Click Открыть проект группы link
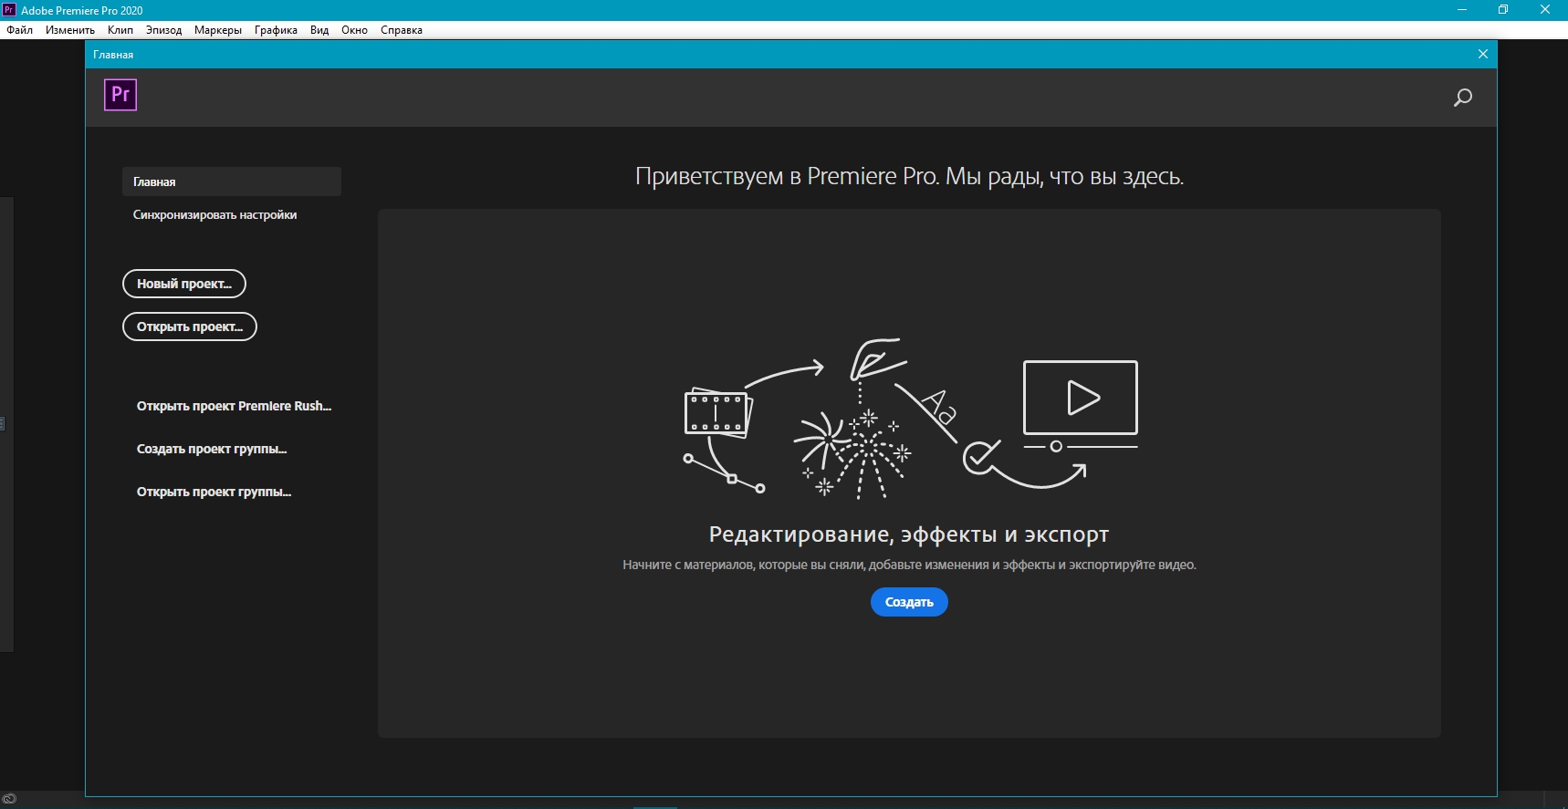 pos(214,492)
